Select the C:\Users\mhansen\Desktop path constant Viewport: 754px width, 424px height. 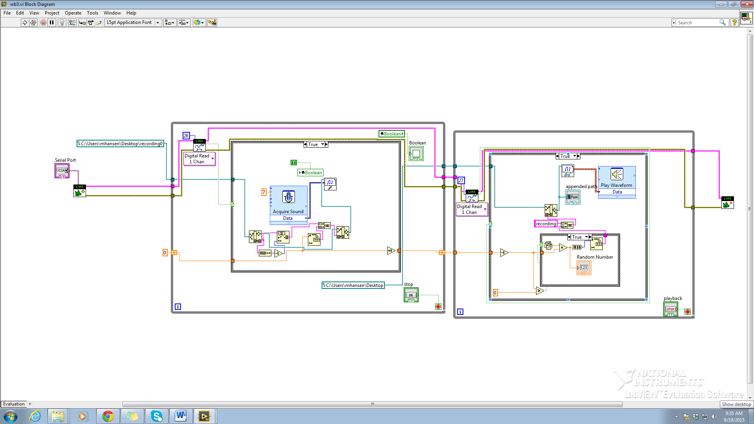tap(353, 285)
